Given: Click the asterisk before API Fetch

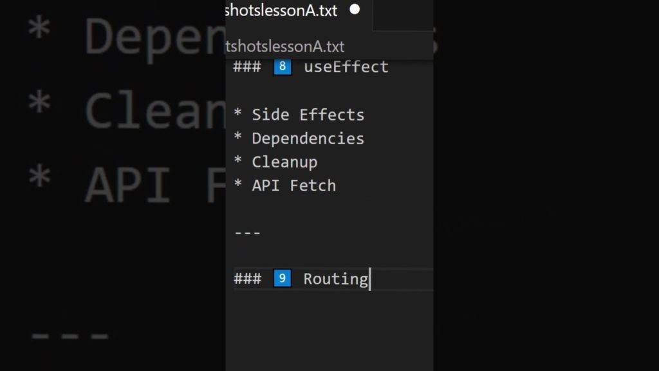Looking at the screenshot, I should tap(238, 186).
